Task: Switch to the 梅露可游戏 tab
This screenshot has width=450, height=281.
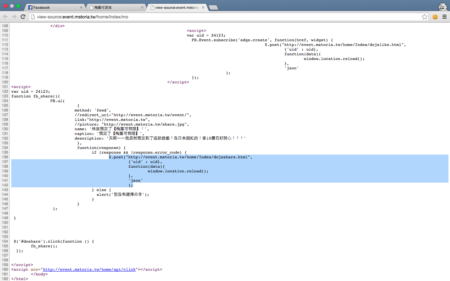Action: (116, 7)
